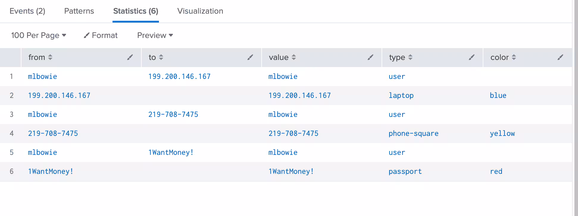Open the 100 Per Page dropdown
Screen dimensions: 578x216
point(38,35)
